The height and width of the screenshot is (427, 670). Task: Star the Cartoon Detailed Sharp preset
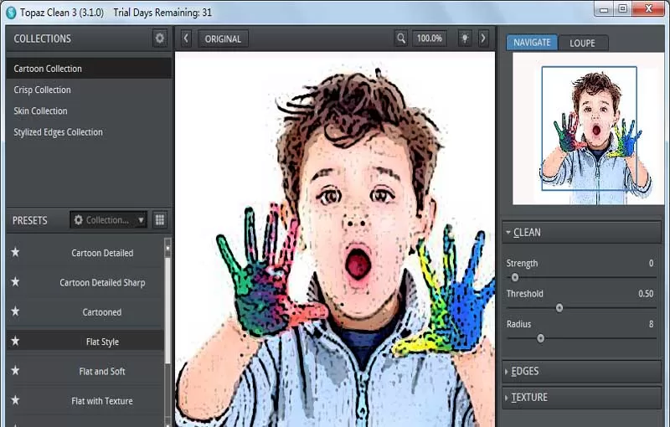coord(15,282)
